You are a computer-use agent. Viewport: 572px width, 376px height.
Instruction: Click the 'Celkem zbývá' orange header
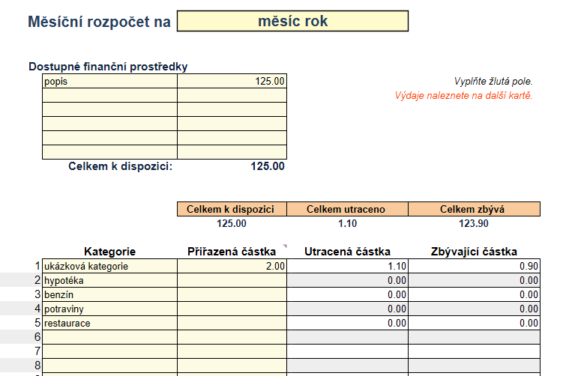point(474,209)
